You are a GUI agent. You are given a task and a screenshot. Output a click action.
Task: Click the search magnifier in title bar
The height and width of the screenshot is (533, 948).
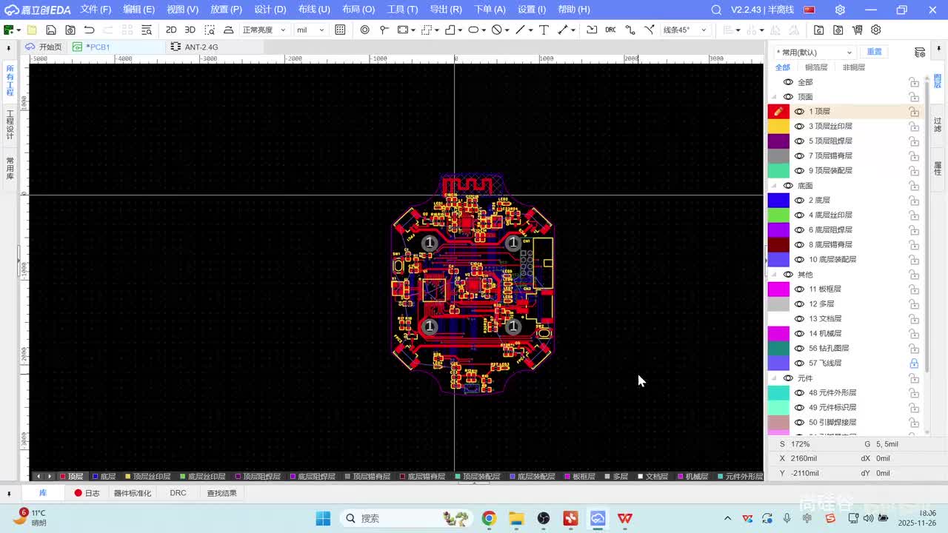click(716, 10)
